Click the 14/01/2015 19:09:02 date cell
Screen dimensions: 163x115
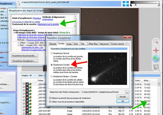click(91, 108)
